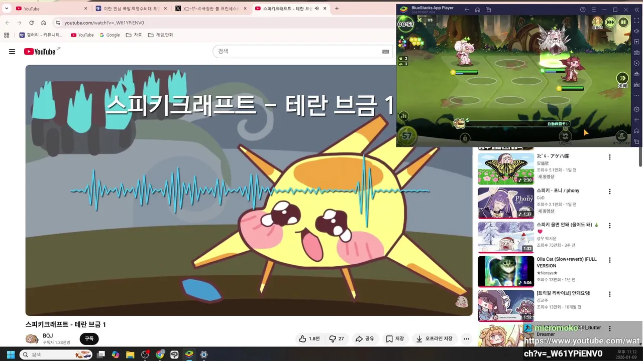Switch to the first YouTube tab

point(50,9)
